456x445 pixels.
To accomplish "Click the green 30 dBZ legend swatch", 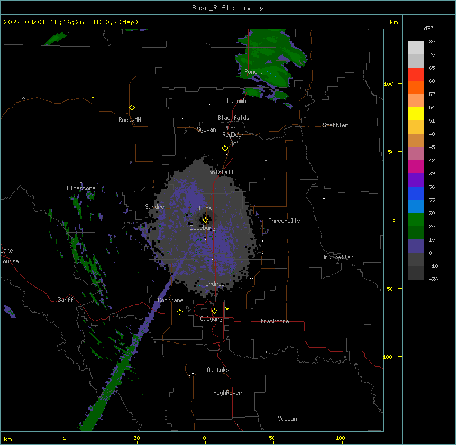I will click(416, 220).
